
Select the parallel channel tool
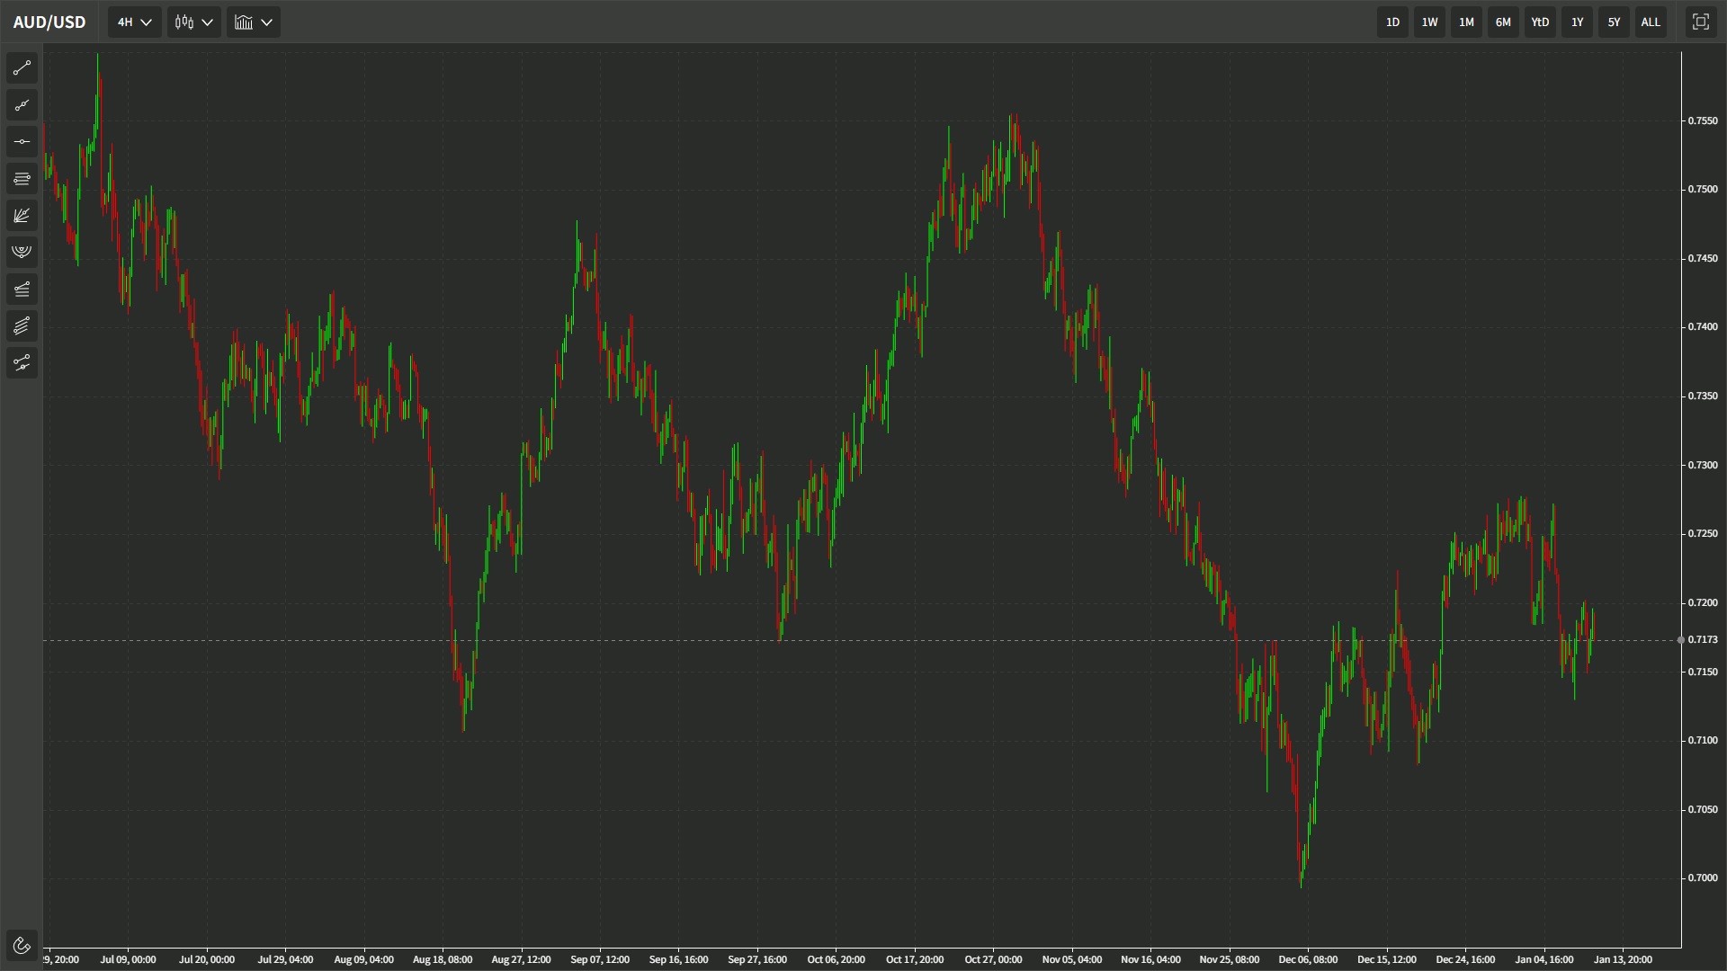pos(22,325)
